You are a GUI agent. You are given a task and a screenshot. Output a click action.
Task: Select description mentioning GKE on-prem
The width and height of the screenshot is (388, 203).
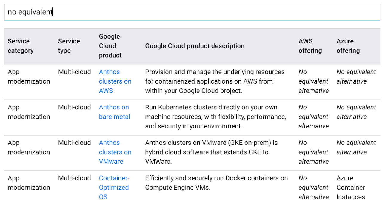coord(212,152)
